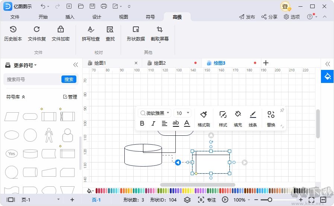334x206 pixels.
Task: Click the Undo arrow in title bar
Action: (x=43, y=6)
